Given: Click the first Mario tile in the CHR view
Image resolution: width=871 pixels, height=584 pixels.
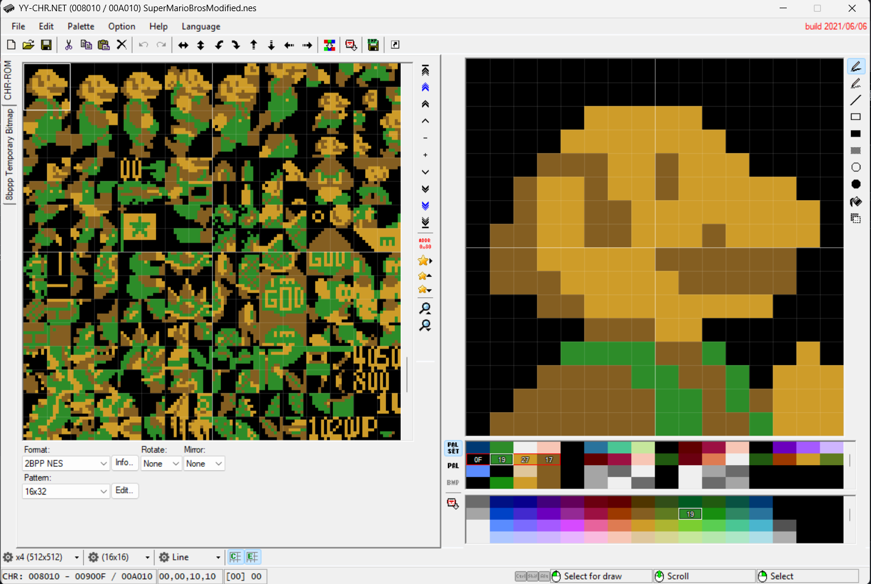Looking at the screenshot, I should pyautogui.click(x=47, y=87).
